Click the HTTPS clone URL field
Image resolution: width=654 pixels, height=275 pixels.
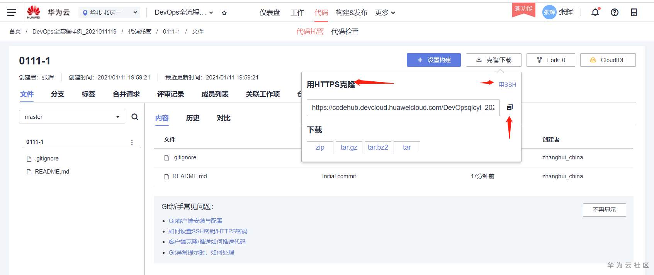(403, 108)
